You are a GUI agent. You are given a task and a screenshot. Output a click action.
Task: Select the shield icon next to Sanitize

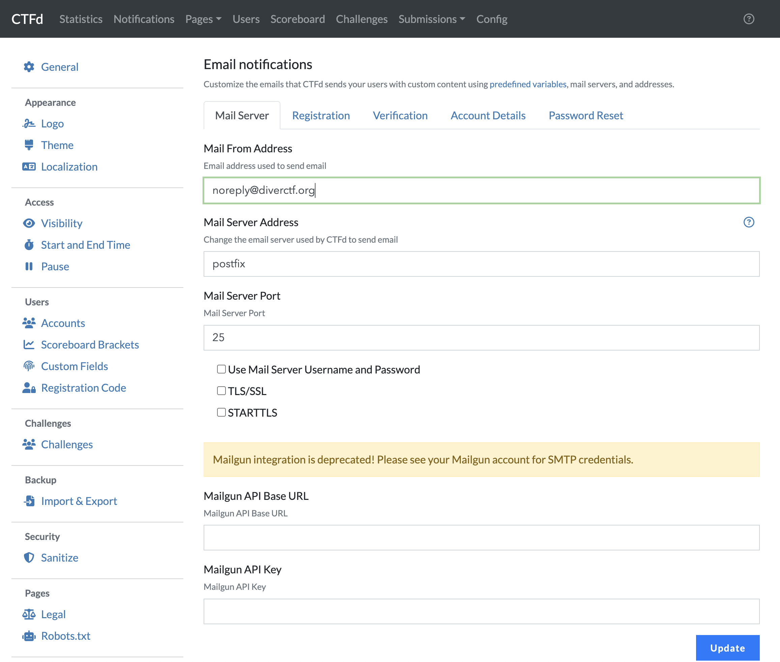point(29,558)
